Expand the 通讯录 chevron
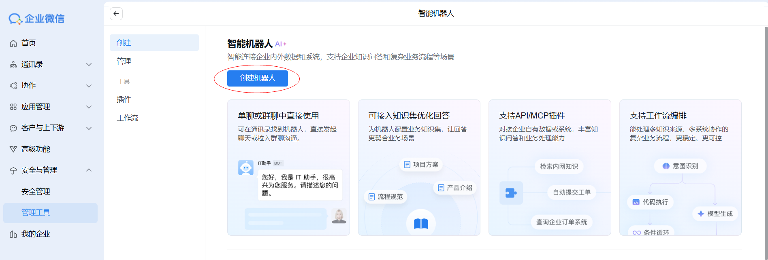The height and width of the screenshot is (260, 768). [89, 64]
